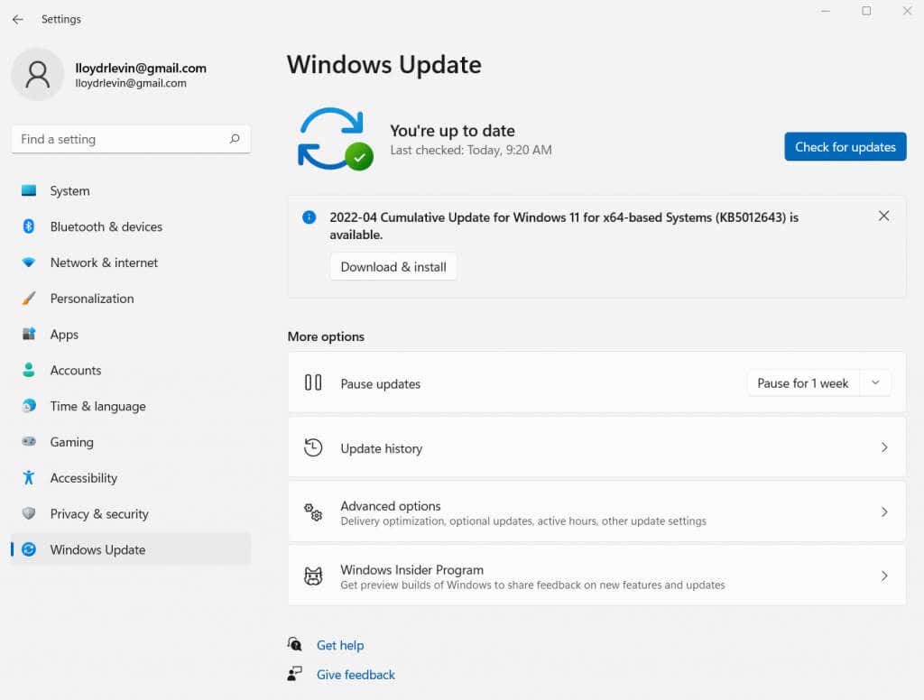Click the Find a setting search box
This screenshot has height=700, width=924.
[x=131, y=139]
